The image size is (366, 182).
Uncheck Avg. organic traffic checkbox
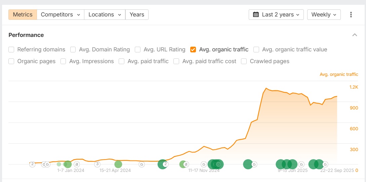(x=193, y=50)
